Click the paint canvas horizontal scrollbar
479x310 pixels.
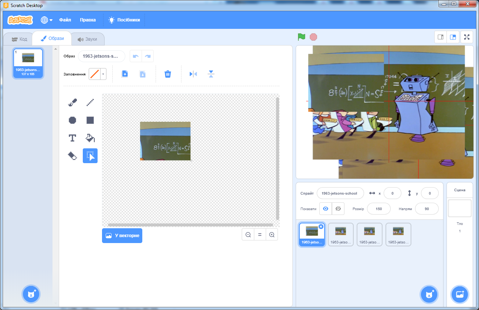(190, 225)
